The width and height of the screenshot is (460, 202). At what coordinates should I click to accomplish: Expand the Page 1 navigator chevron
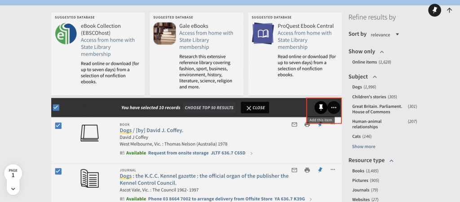click(13, 189)
